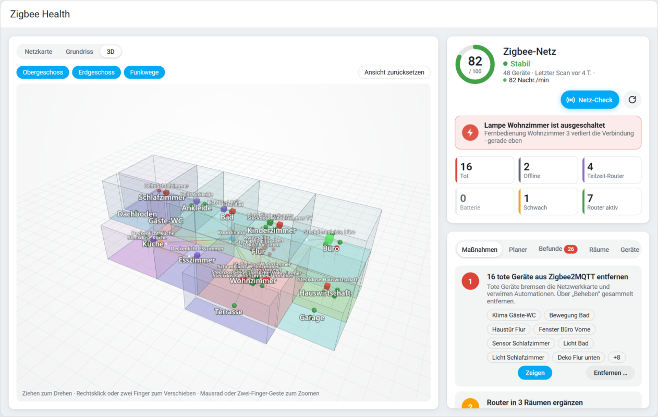Open the 0 Batterie stat card
The image size is (658, 417).
[484, 202]
